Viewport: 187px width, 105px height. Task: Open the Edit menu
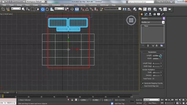[4, 5]
